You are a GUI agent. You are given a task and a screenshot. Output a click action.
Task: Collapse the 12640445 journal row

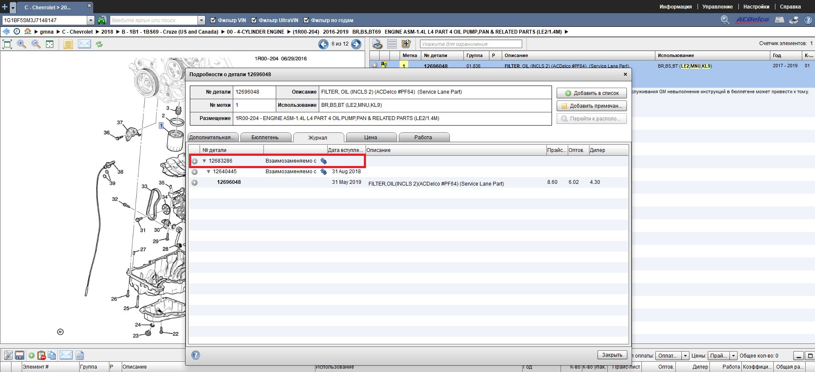pos(209,172)
